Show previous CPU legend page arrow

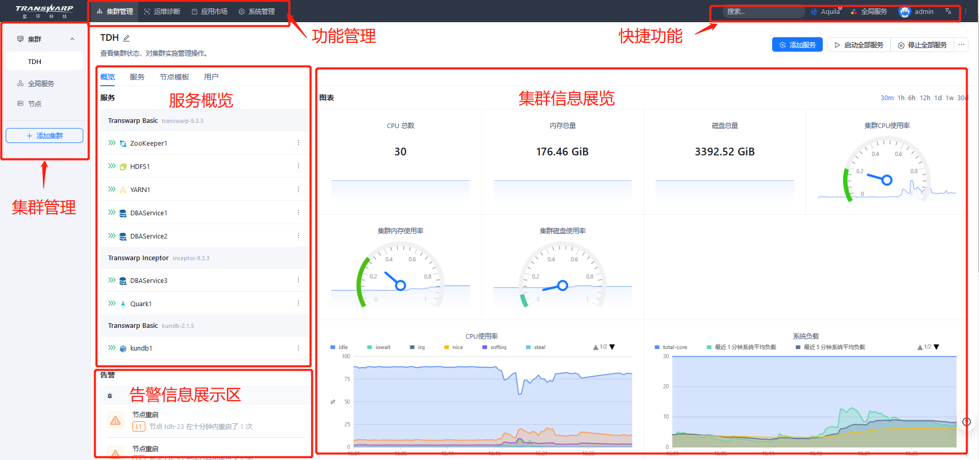click(596, 347)
